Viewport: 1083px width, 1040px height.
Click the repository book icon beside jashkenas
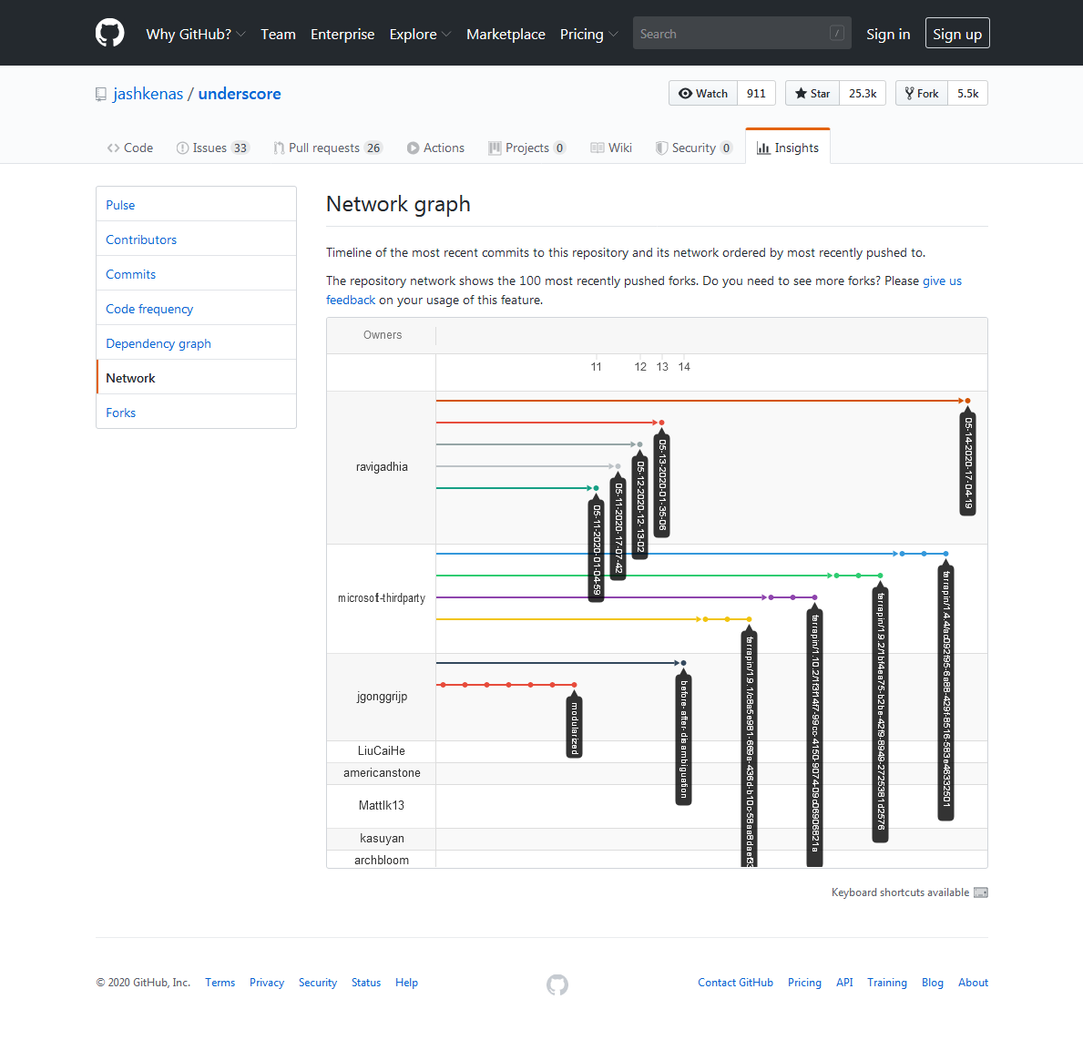click(101, 94)
